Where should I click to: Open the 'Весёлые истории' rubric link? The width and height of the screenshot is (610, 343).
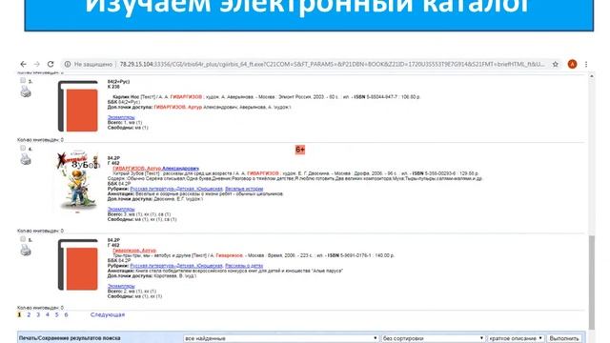tap(244, 189)
